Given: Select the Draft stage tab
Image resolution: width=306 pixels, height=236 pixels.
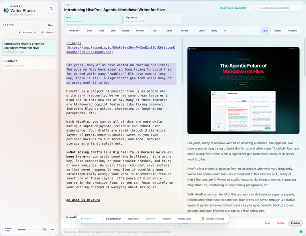Looking at the screenshot, I should click(x=93, y=19).
